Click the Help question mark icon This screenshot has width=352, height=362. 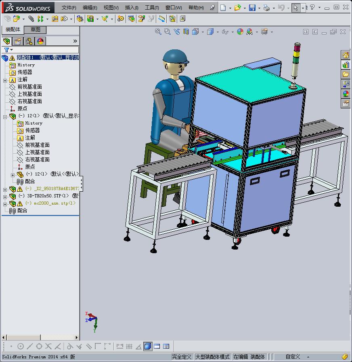[x=312, y=7]
